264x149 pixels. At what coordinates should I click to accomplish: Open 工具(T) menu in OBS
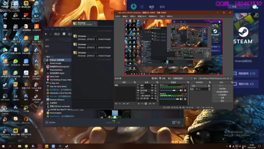(x=162, y=16)
